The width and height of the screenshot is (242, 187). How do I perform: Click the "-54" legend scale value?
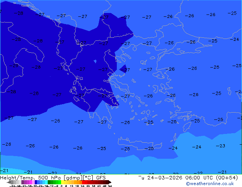(x=12, y=186)
